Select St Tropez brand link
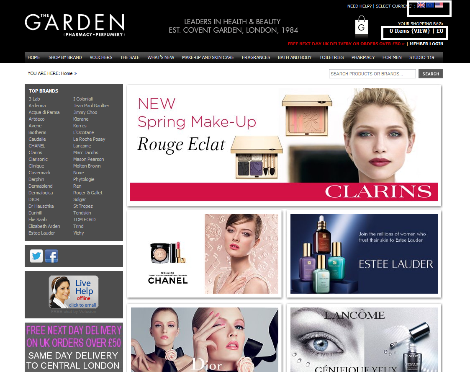This screenshot has width=470, height=372. click(x=83, y=206)
